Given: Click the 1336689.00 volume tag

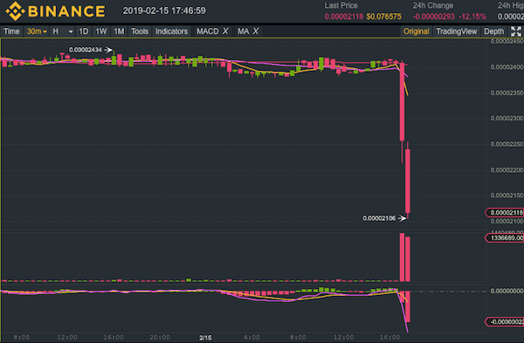Looking at the screenshot, I should point(505,237).
